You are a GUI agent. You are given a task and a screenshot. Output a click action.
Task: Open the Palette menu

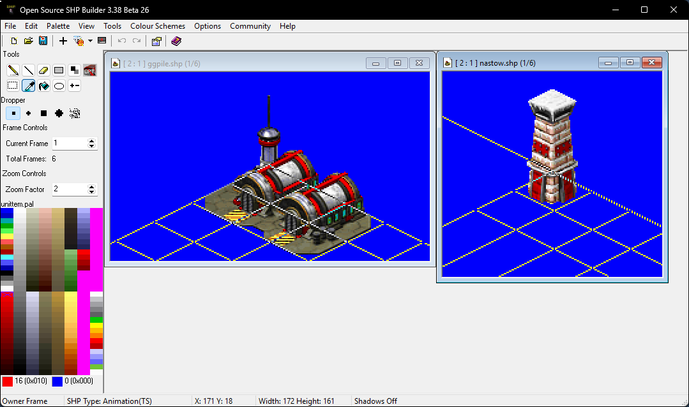[58, 26]
